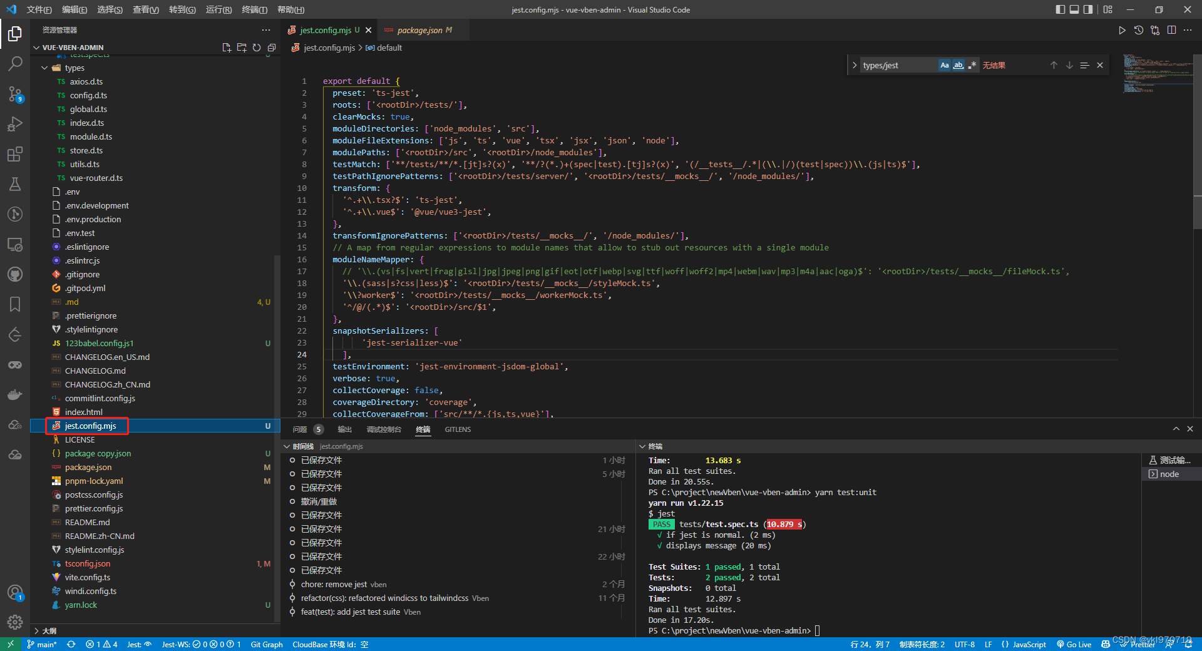Open Run and Debug view
This screenshot has height=651, width=1202.
pyautogui.click(x=15, y=124)
